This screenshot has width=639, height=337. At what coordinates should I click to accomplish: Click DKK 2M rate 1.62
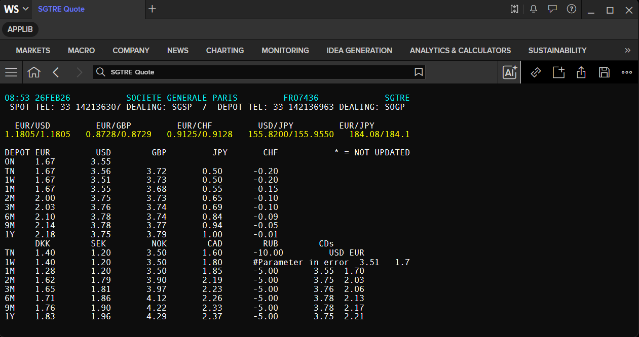(x=45, y=280)
